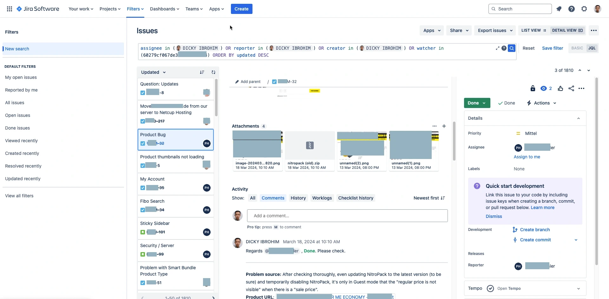Screen dimensions: 609x299
Task: Show the History activity tab
Action: 298,198
